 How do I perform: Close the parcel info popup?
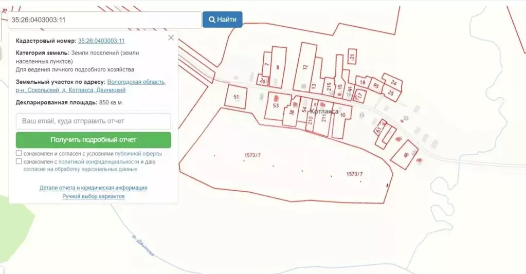[x=171, y=38]
